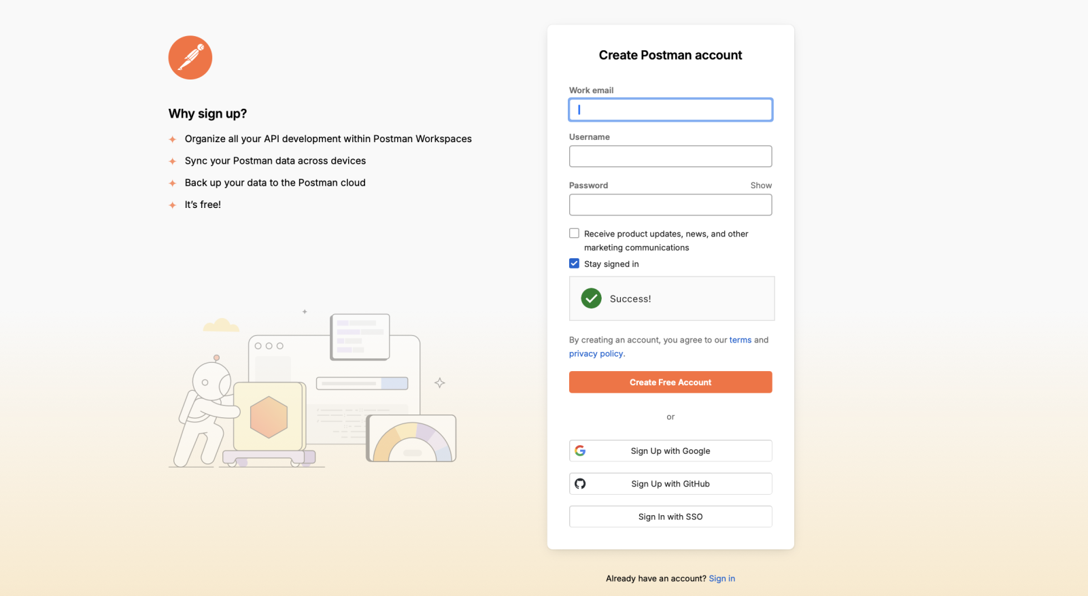Select Sign In with SSO
Viewport: 1088px width, 596px height.
pos(670,516)
